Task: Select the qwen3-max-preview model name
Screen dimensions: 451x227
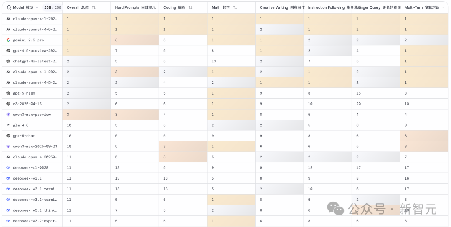Action: (32, 115)
